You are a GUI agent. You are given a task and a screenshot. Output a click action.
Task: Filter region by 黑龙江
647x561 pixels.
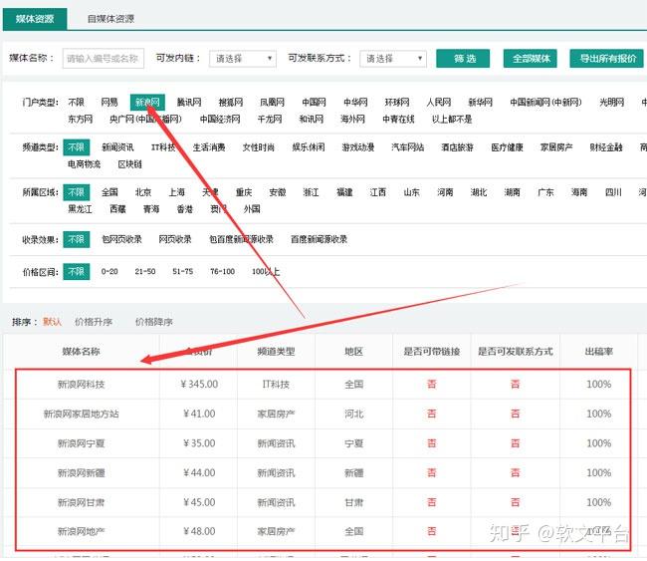click(x=80, y=209)
